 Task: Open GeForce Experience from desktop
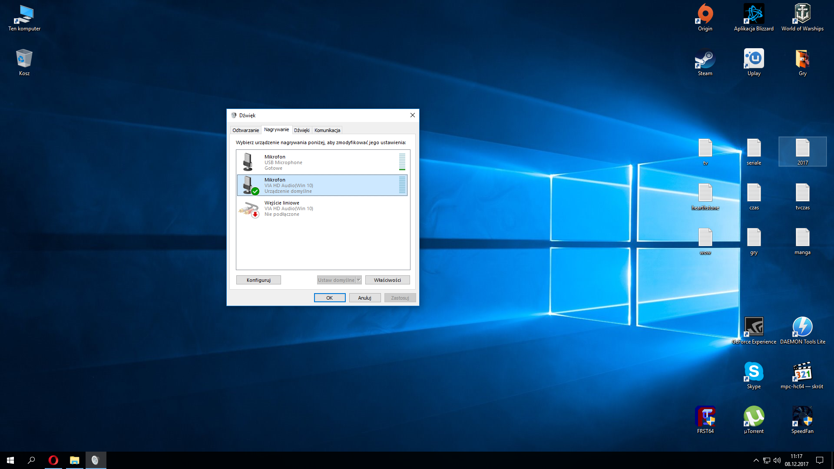[753, 327]
